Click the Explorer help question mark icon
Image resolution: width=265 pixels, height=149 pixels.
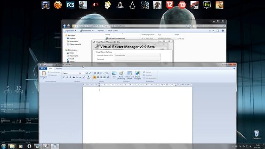point(223,31)
